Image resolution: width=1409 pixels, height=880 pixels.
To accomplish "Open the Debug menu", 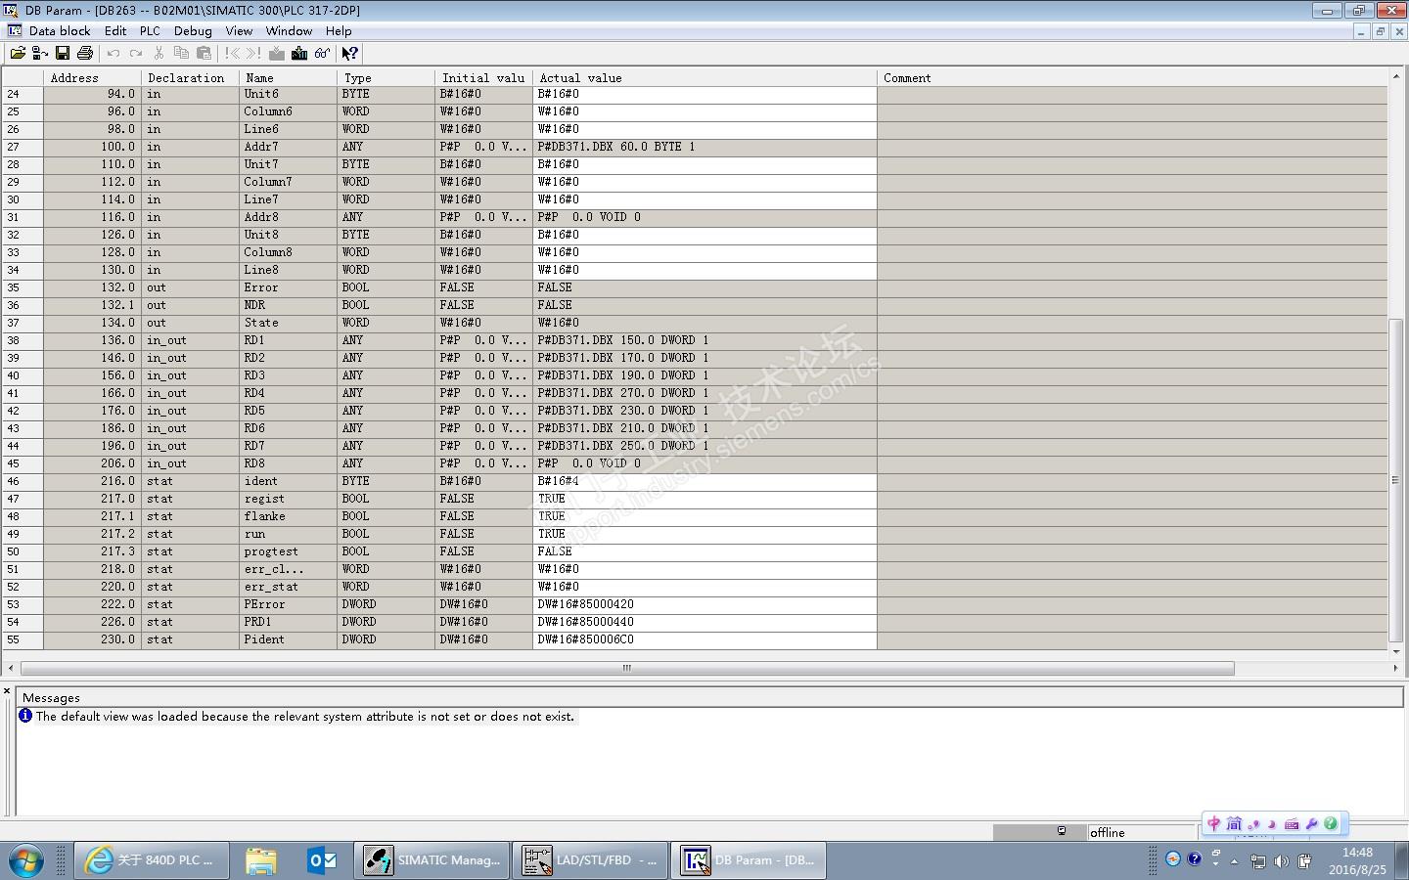I will pos(193,30).
